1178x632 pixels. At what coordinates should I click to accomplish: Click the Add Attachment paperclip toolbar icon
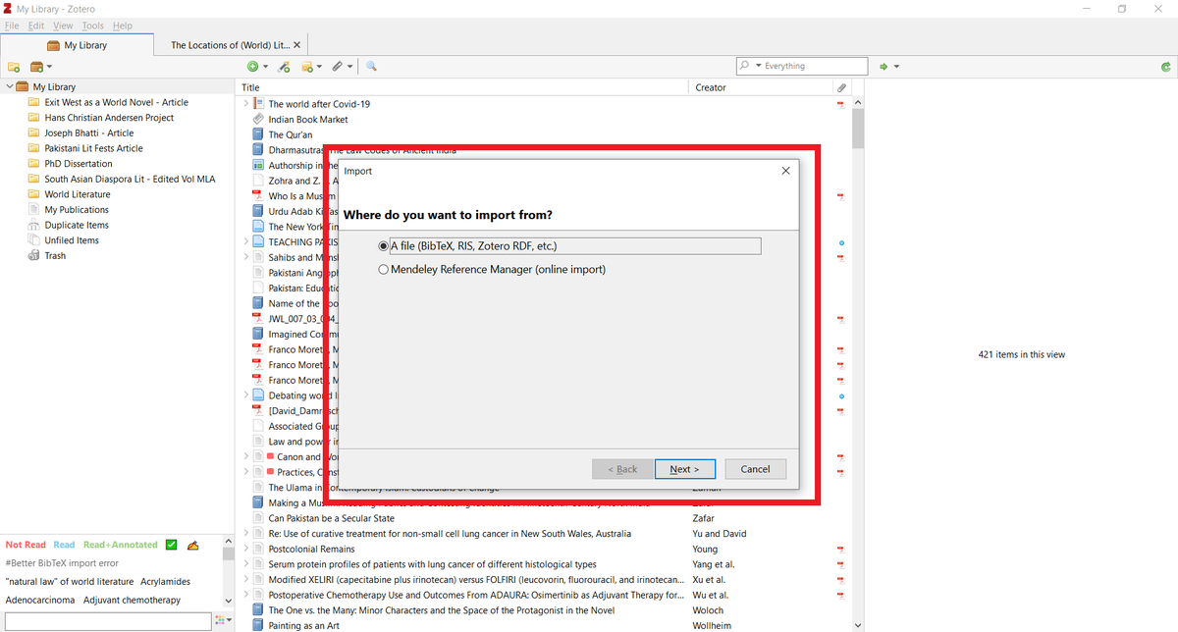click(x=337, y=67)
